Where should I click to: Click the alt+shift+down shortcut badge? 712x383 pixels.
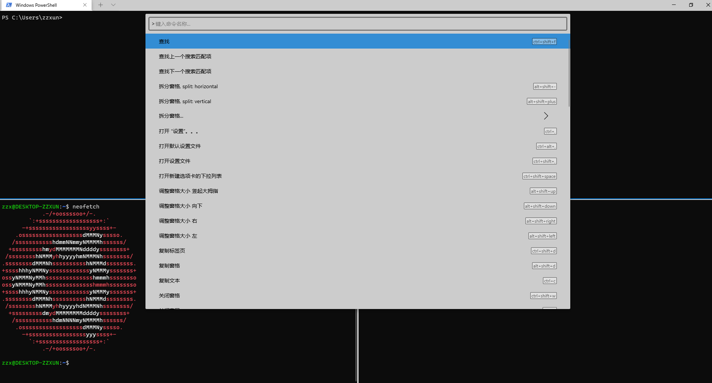pyautogui.click(x=540, y=206)
